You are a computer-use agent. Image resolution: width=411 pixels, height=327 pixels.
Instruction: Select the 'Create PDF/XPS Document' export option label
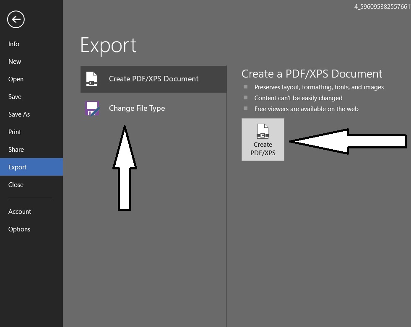click(153, 79)
